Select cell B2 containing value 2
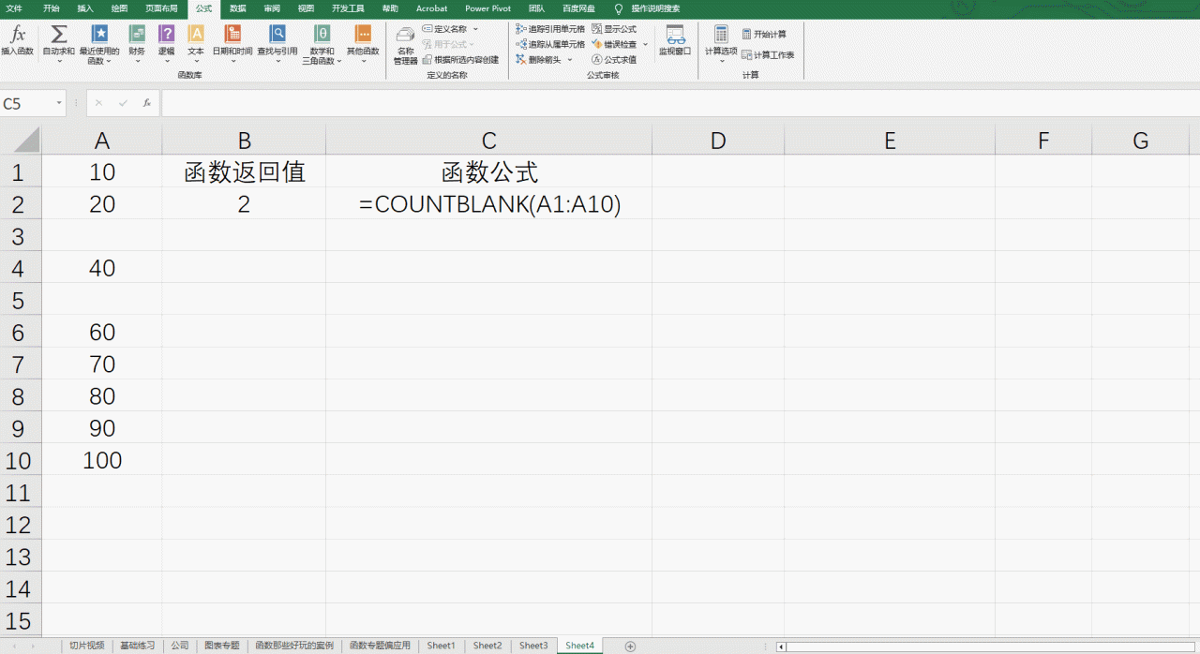The width and height of the screenshot is (1200, 654). pyautogui.click(x=244, y=203)
